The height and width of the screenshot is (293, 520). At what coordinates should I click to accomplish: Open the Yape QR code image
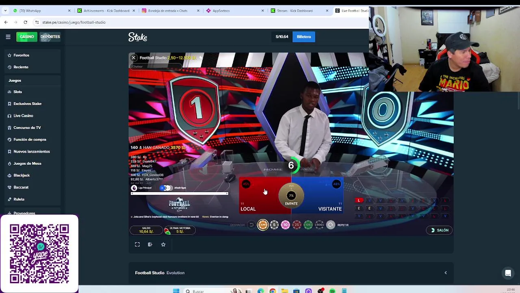point(39,253)
